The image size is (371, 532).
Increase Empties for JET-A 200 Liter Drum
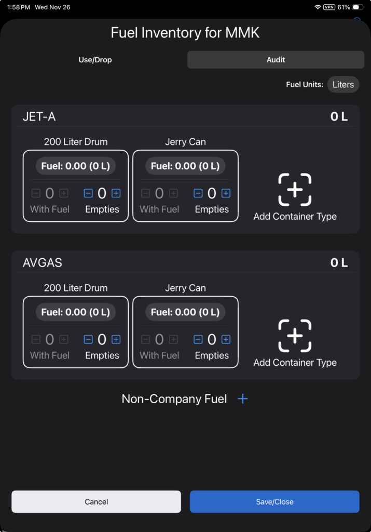click(x=116, y=193)
